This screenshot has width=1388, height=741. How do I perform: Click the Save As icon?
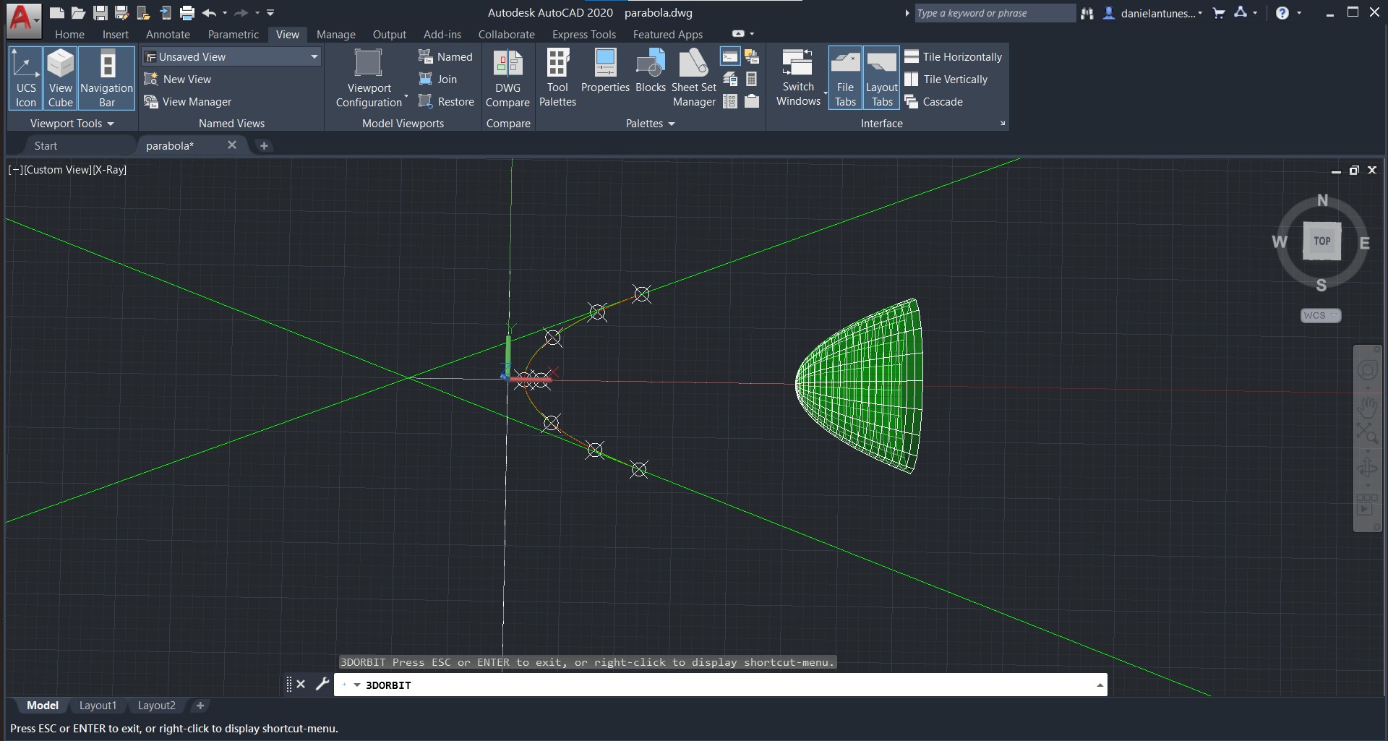pyautogui.click(x=122, y=12)
